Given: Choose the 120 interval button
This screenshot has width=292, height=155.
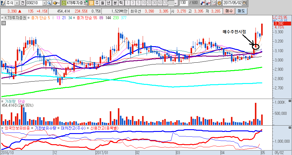Looking at the screenshot, I should pos(165,3).
